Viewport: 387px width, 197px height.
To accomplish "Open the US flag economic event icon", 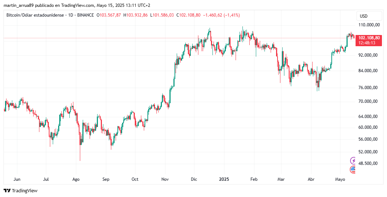I will 353,169.
